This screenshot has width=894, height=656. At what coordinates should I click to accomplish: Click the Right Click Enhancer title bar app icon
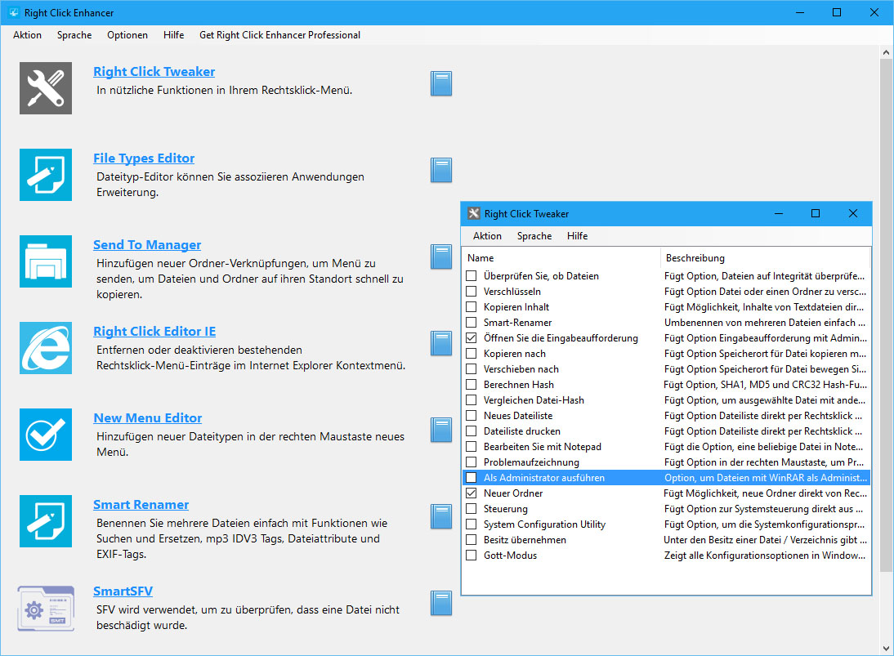pyautogui.click(x=14, y=12)
